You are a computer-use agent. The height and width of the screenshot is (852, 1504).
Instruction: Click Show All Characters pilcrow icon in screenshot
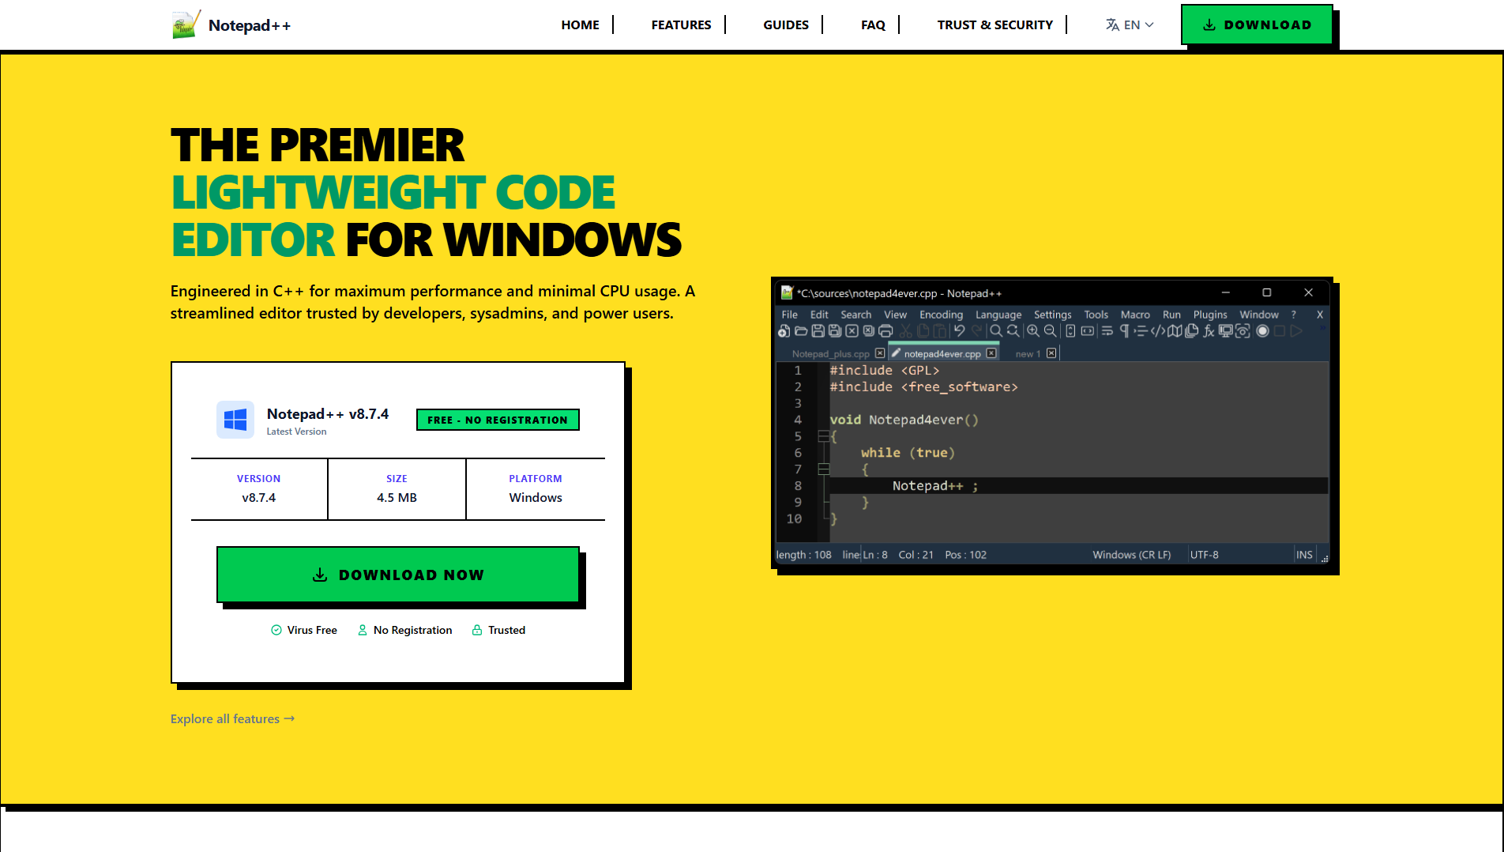pyautogui.click(x=1124, y=331)
